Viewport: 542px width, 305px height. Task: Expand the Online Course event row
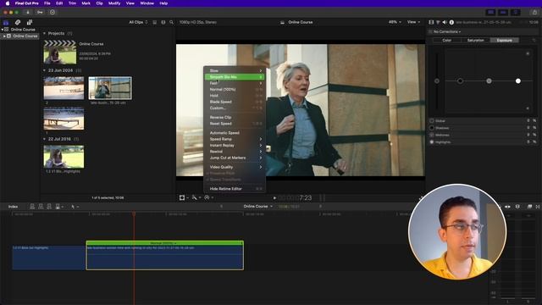click(x=4, y=36)
